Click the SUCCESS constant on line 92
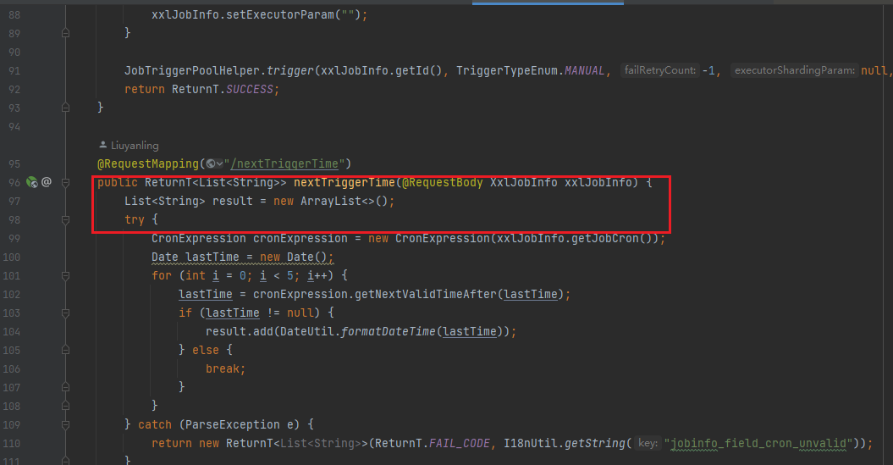 tap(250, 90)
